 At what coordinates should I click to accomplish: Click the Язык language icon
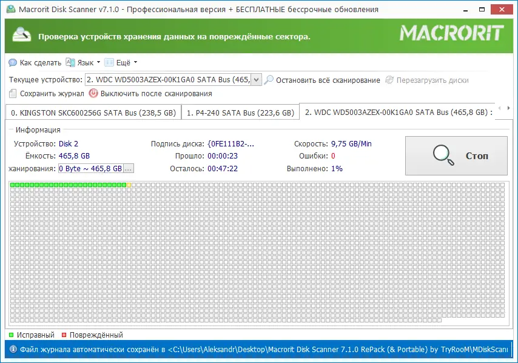point(70,62)
